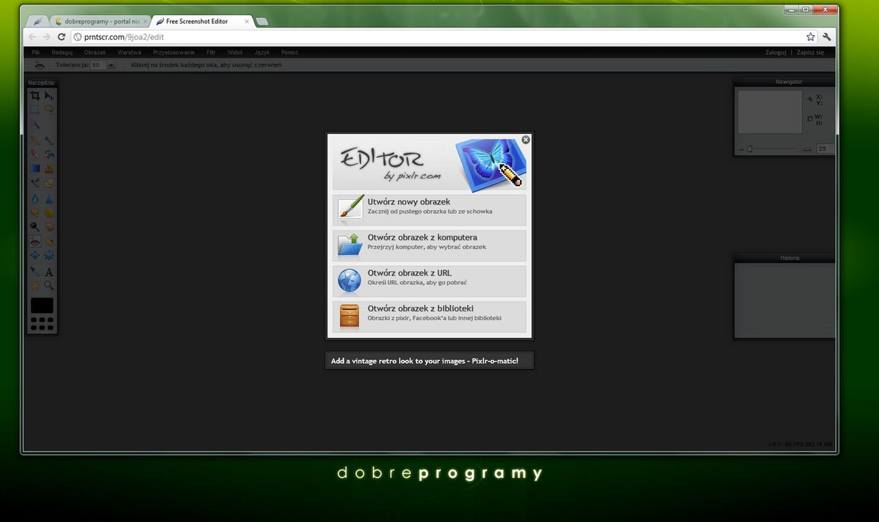879x522 pixels.
Task: Choose Otwórz obrazek z komputera
Action: [x=429, y=245]
